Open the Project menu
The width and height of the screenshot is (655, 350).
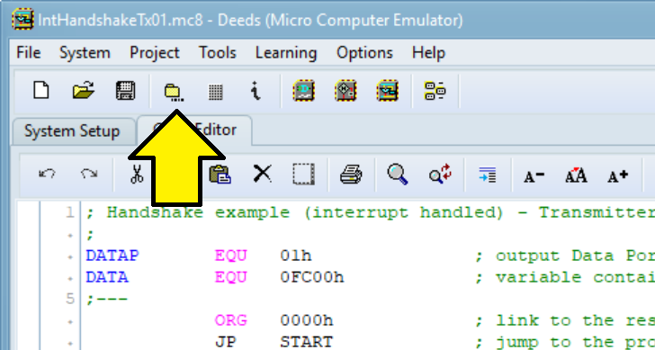click(155, 53)
